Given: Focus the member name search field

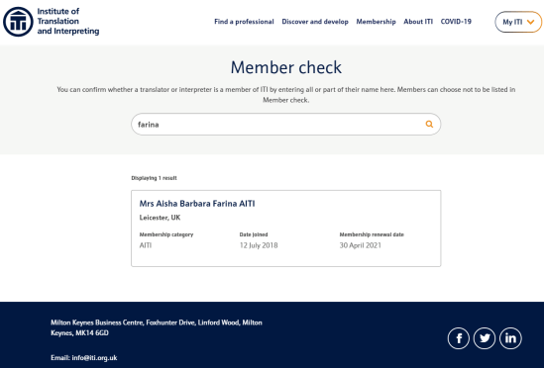Looking at the screenshot, I should tap(286, 124).
